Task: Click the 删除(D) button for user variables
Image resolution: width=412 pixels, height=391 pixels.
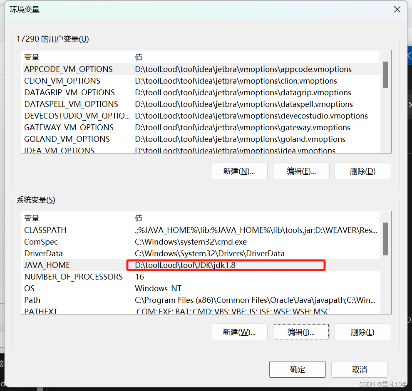Action: [x=362, y=171]
